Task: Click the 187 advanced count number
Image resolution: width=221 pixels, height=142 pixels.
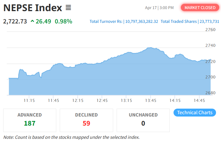Action: 30,123
